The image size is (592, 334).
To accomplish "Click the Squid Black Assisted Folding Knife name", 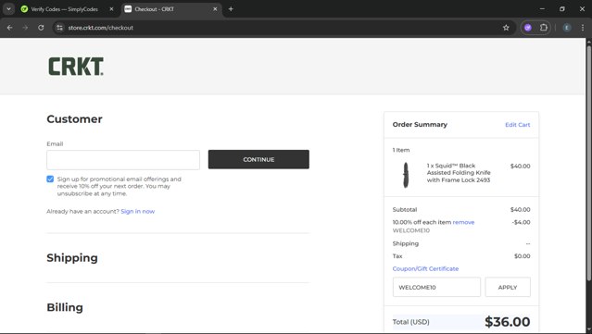I will (x=459, y=173).
